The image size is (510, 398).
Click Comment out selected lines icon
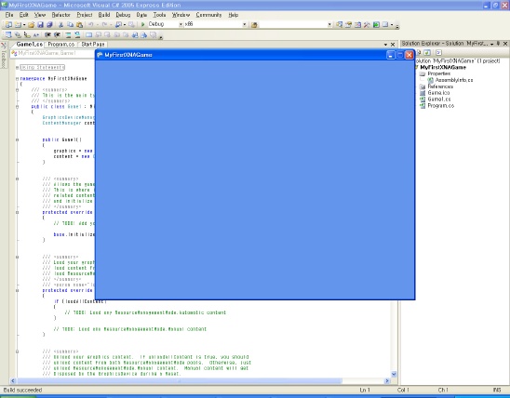pyautogui.click(x=68, y=34)
